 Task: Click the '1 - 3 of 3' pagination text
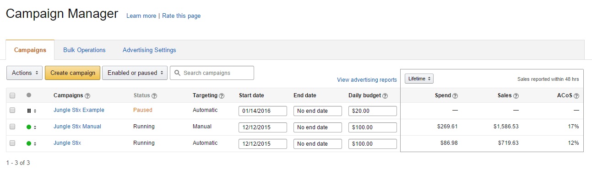18,163
